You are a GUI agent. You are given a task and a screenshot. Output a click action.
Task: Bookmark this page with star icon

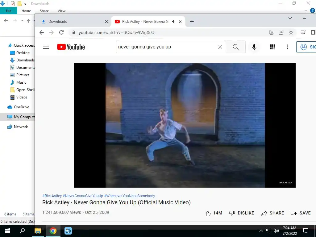[x=291, y=32]
